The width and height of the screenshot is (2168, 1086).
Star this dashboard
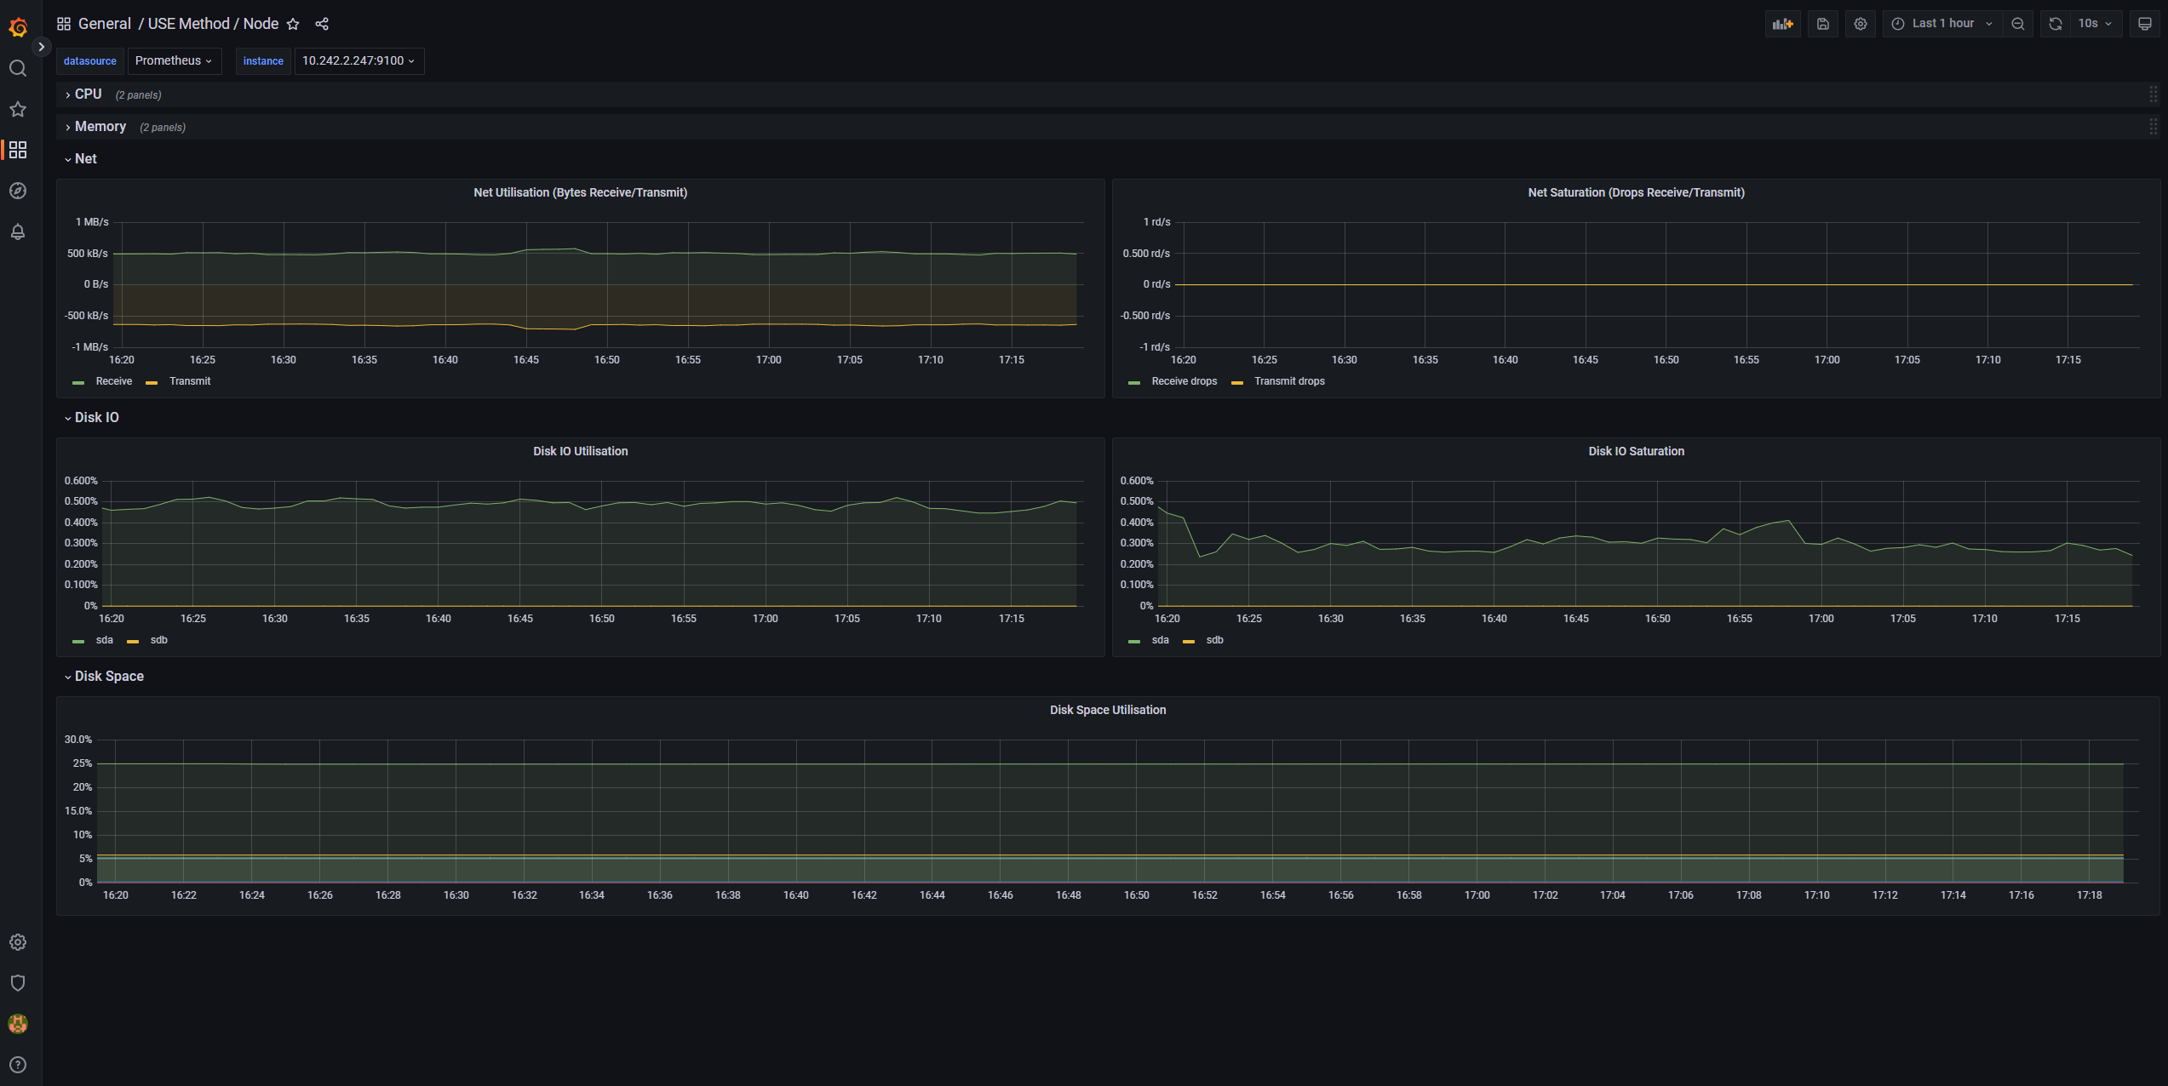(x=293, y=23)
